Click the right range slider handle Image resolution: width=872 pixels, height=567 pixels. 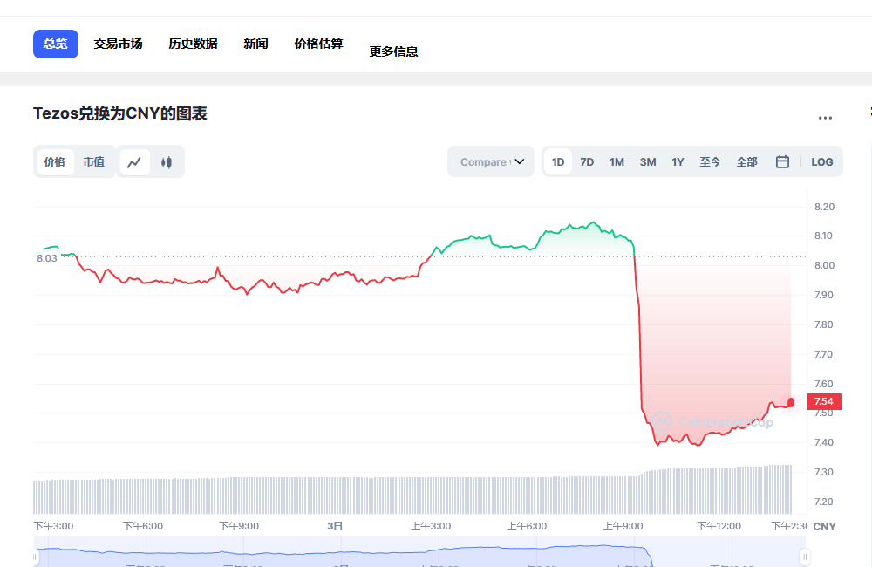tap(805, 557)
